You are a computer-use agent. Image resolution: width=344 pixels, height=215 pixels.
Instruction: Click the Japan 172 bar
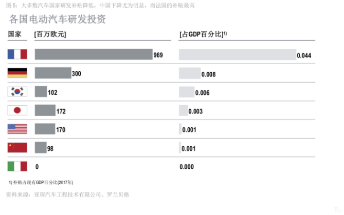(x=45, y=110)
